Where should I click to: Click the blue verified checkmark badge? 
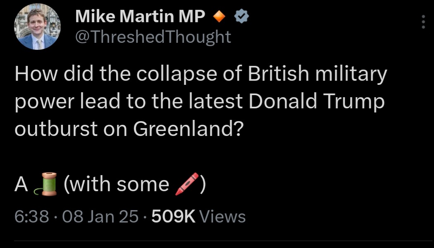[x=241, y=17]
